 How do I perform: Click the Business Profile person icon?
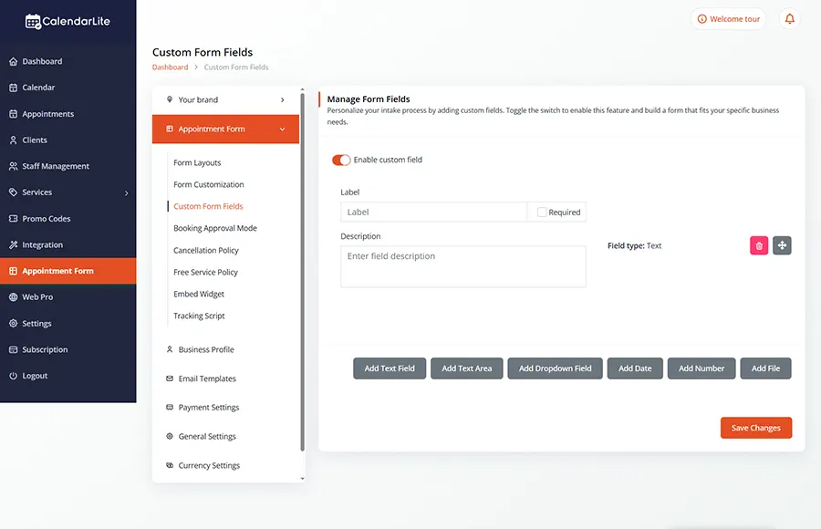tap(169, 349)
